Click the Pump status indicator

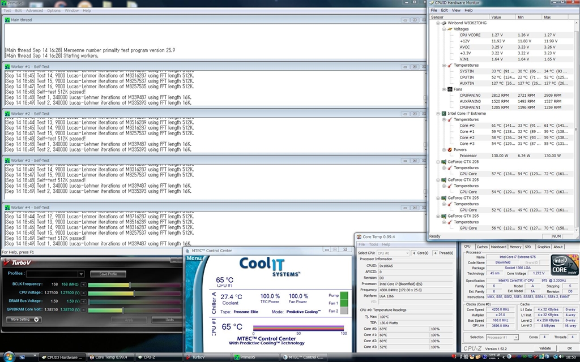tap(334, 295)
